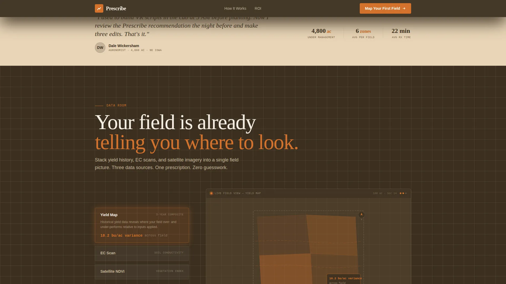Click LIVE FIELD VIEW — YIELD MAP title
The height and width of the screenshot is (284, 506).
click(237, 193)
